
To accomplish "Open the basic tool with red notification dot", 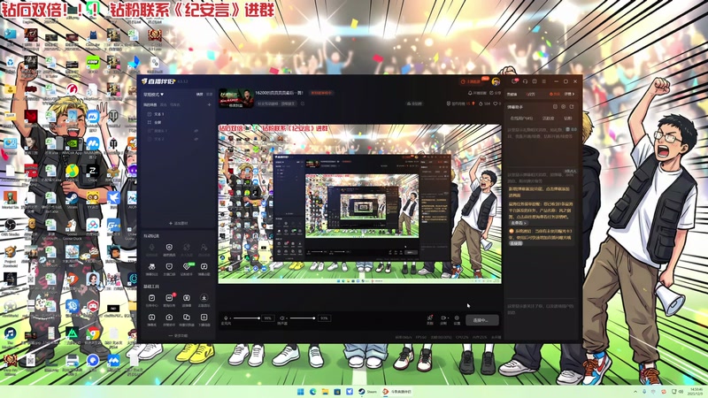I will pos(169,298).
